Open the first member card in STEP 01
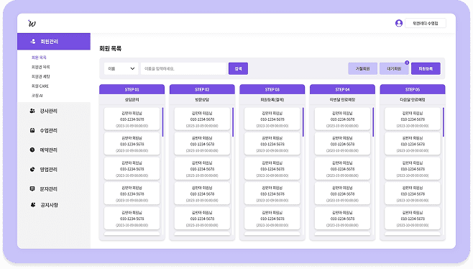The width and height of the screenshot is (473, 269). click(132, 119)
